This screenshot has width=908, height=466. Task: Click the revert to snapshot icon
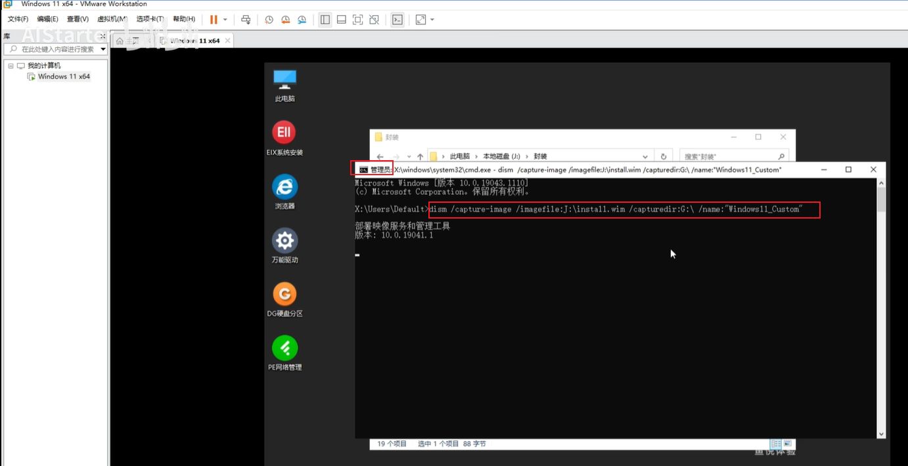[285, 20]
